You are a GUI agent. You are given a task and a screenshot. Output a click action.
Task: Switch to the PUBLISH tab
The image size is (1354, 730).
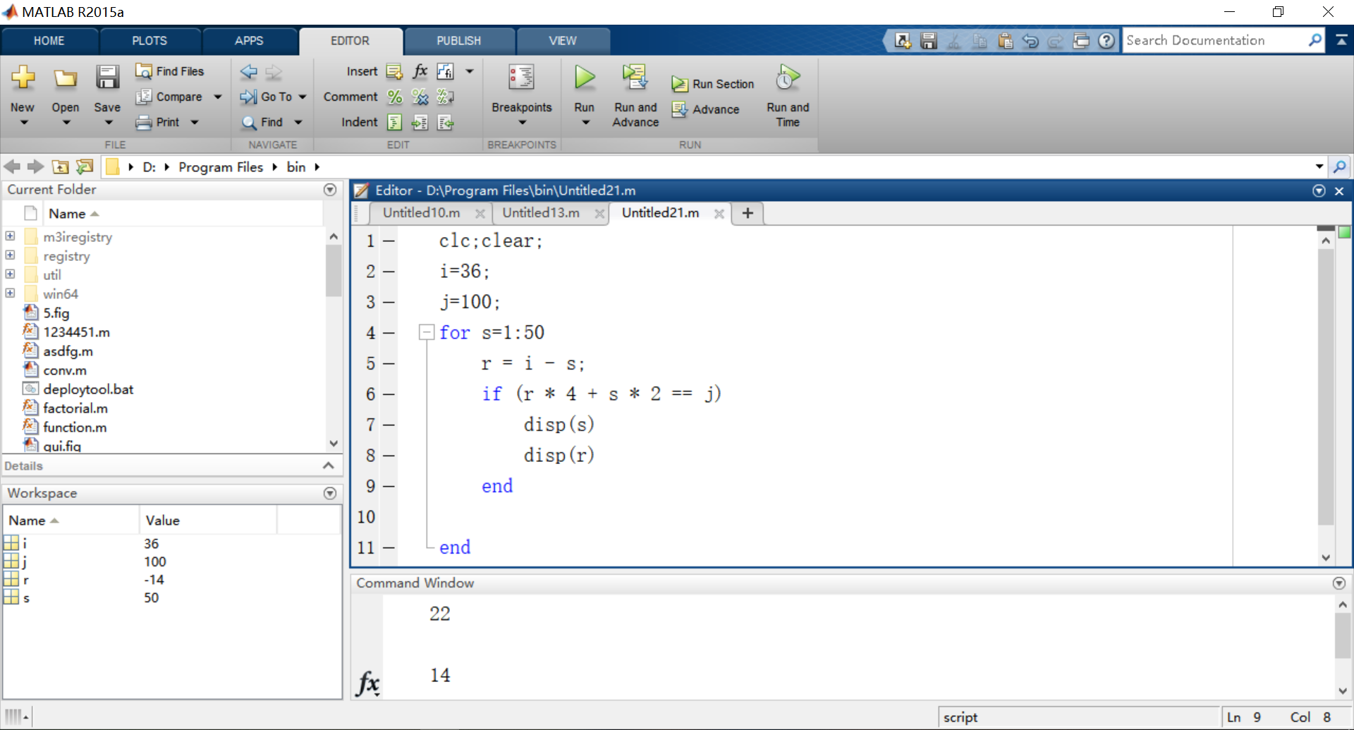(x=458, y=41)
